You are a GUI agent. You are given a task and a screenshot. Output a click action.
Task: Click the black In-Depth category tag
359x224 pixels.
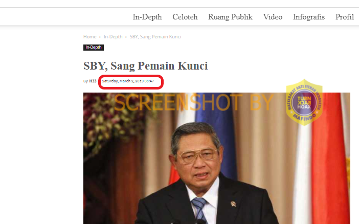[x=94, y=48]
